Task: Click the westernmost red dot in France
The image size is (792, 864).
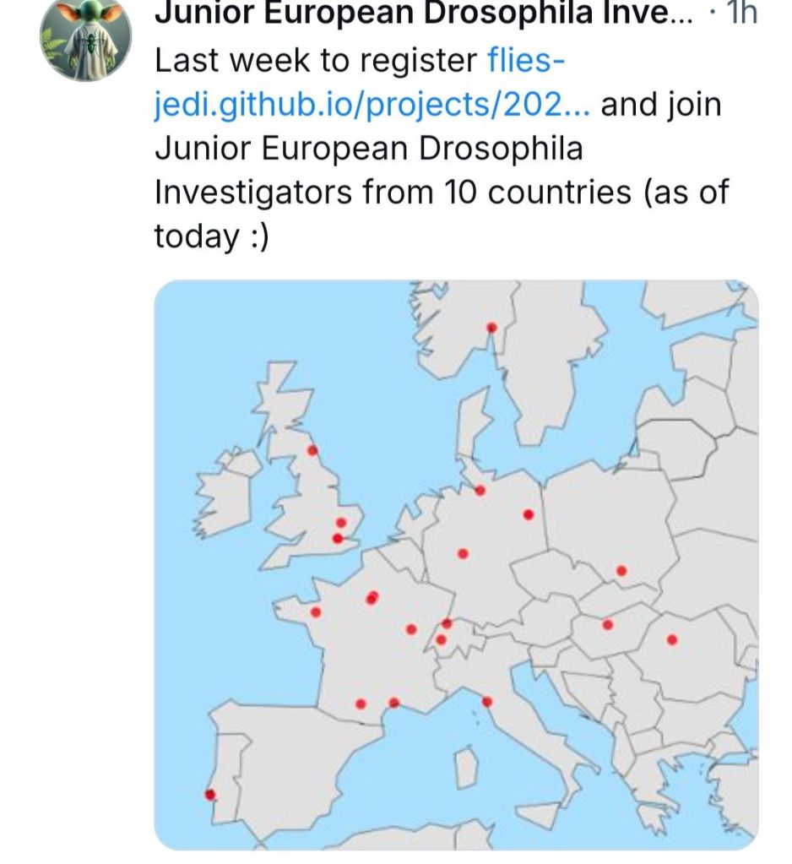Action: [x=316, y=612]
